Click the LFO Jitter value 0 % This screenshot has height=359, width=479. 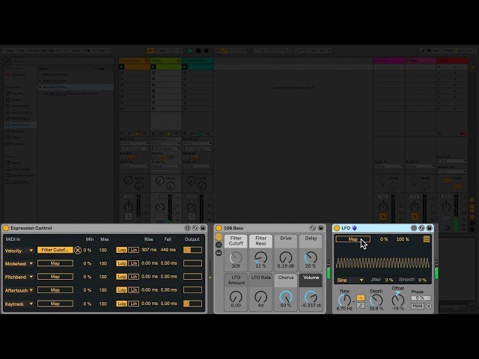pyautogui.click(x=389, y=280)
